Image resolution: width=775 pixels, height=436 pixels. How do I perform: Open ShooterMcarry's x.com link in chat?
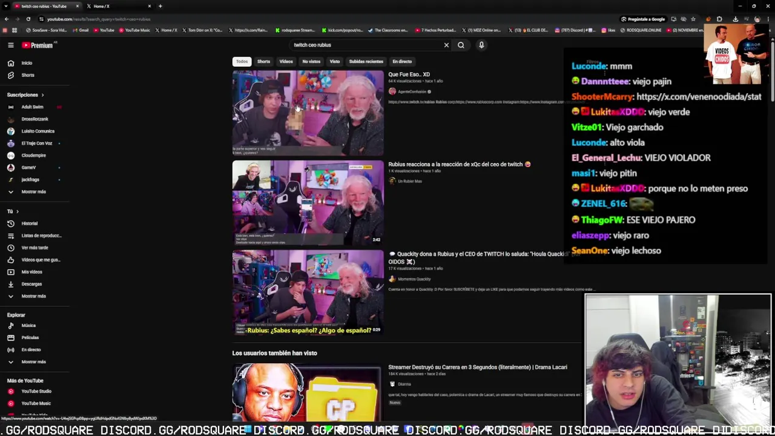point(699,96)
